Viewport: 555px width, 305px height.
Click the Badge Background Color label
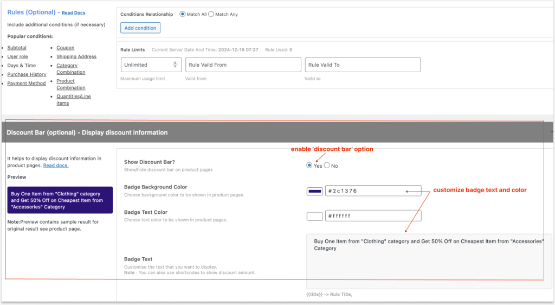coord(156,187)
